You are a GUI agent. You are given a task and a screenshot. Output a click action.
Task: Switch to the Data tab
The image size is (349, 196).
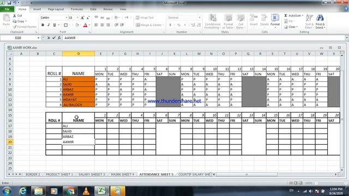(x=93, y=9)
